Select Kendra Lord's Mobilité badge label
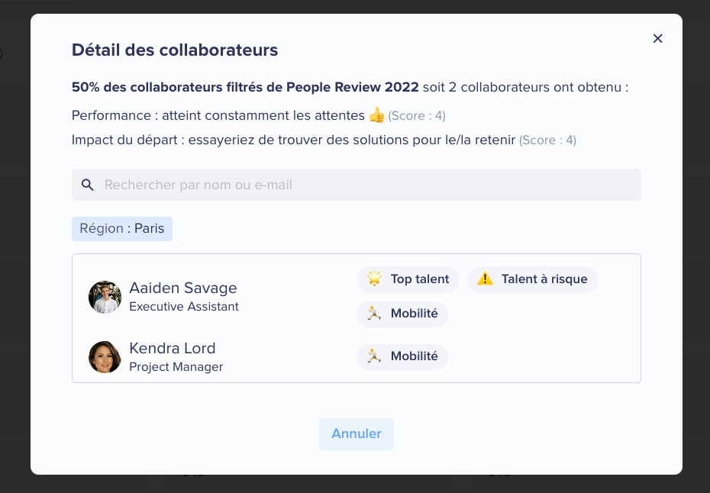 (x=415, y=356)
